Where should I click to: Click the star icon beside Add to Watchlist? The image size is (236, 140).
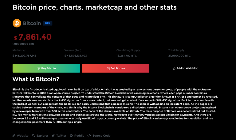tap(174, 68)
